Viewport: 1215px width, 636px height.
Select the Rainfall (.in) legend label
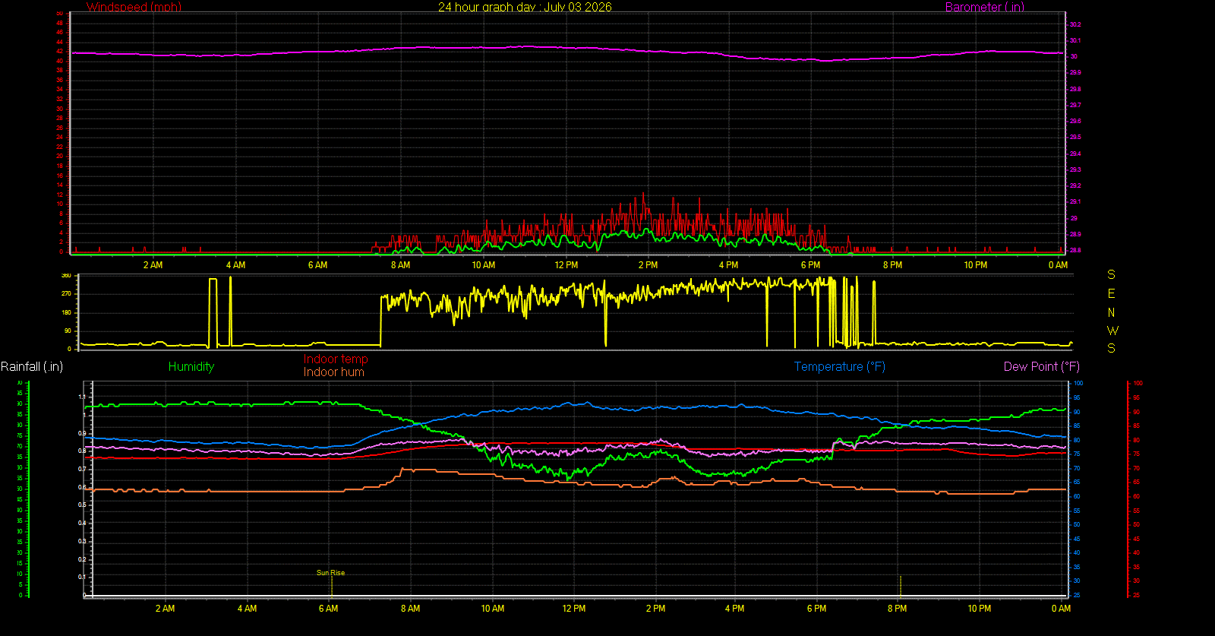(x=32, y=366)
